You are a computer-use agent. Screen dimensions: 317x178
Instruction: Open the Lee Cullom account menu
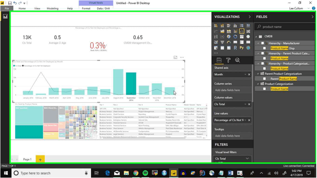[x=296, y=9]
